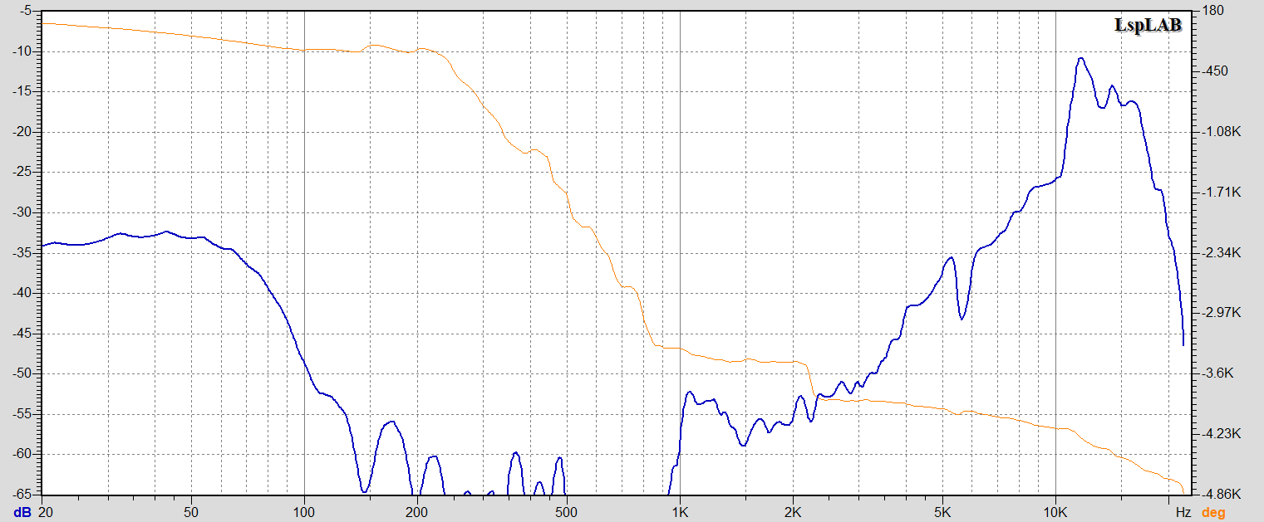Click the -3.6K phase axis label

[x=1218, y=373]
